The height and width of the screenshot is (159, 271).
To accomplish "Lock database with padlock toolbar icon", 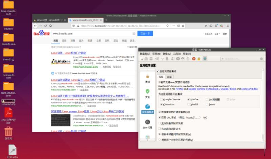I will 199,59.
